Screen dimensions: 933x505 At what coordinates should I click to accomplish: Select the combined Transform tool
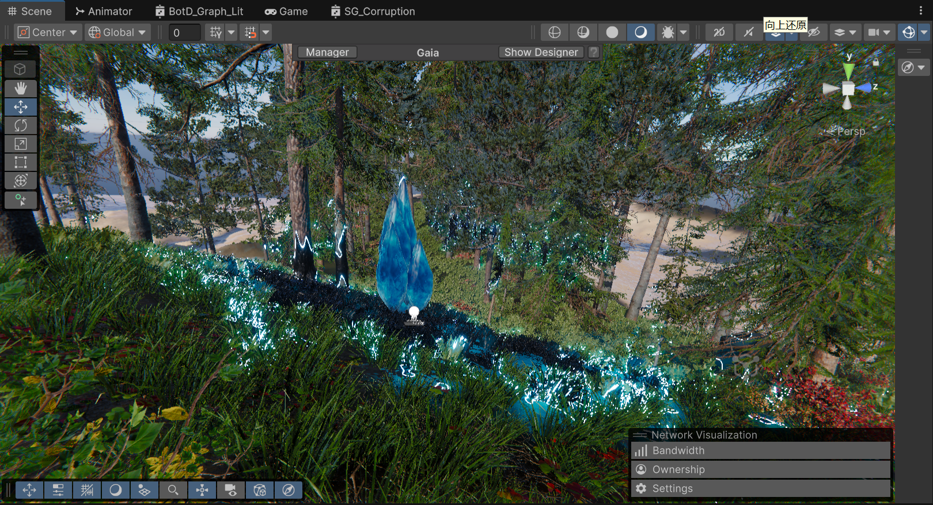point(21,181)
